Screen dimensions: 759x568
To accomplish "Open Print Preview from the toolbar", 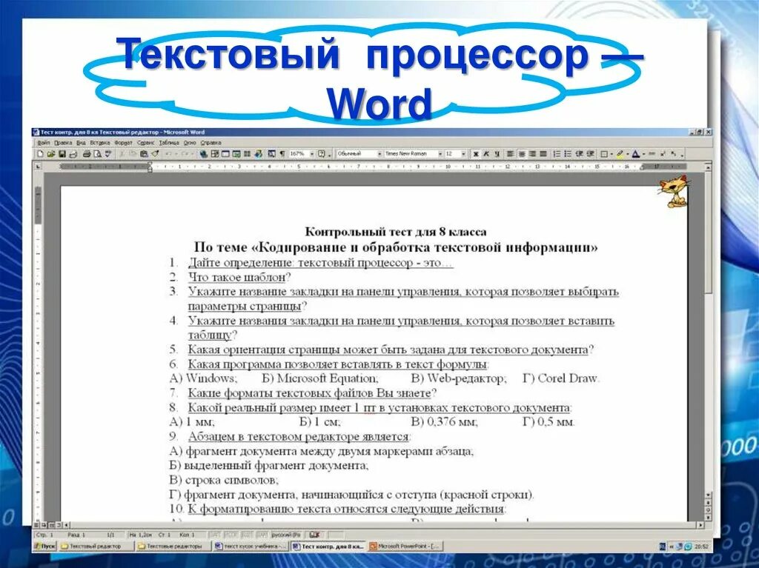I will click(97, 154).
